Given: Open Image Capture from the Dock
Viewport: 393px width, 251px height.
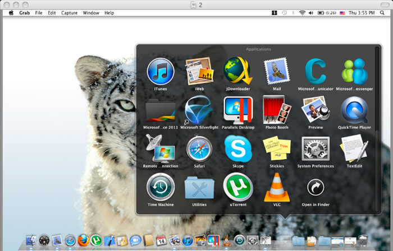Looking at the screenshot, I should pos(200,240).
